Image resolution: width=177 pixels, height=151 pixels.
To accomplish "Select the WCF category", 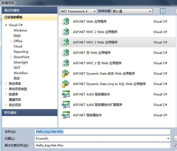I will [x=17, y=67].
